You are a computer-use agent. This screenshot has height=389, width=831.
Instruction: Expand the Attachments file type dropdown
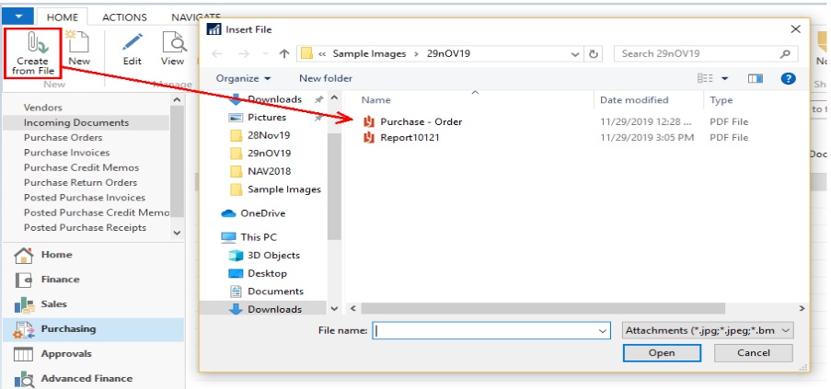[x=707, y=330]
